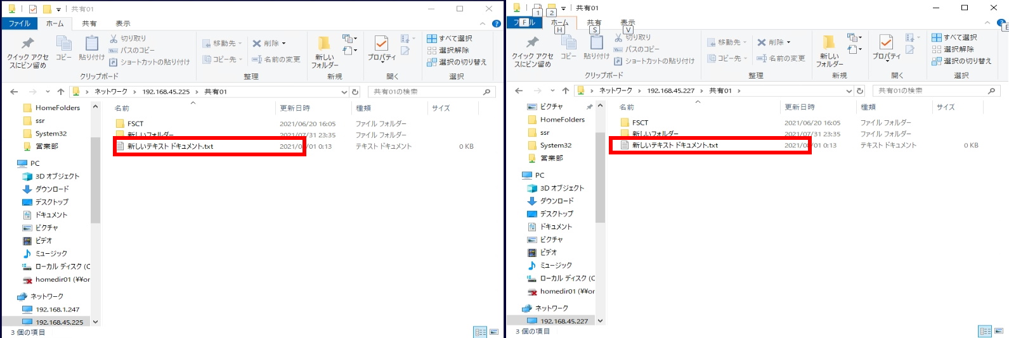Click 貼り付け icon in left window ribbon
The height and width of the screenshot is (338, 1009).
(92, 49)
